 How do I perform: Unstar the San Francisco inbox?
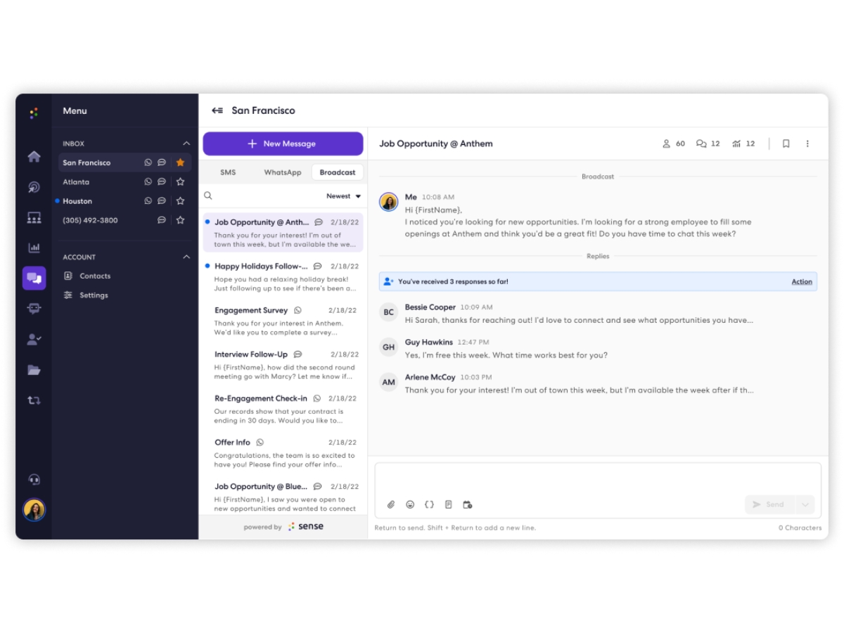180,162
